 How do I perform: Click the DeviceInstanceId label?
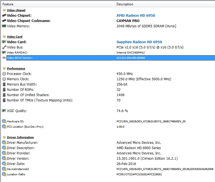[x=18, y=169]
